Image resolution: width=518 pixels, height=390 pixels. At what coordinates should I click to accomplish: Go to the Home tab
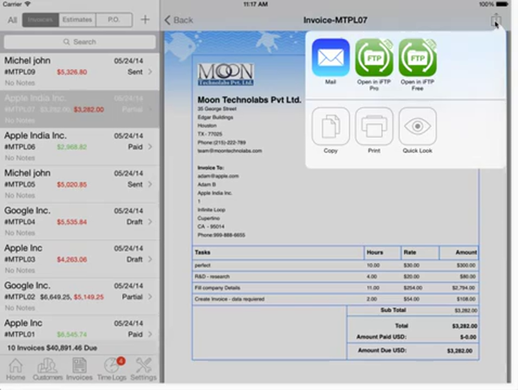coord(15,369)
